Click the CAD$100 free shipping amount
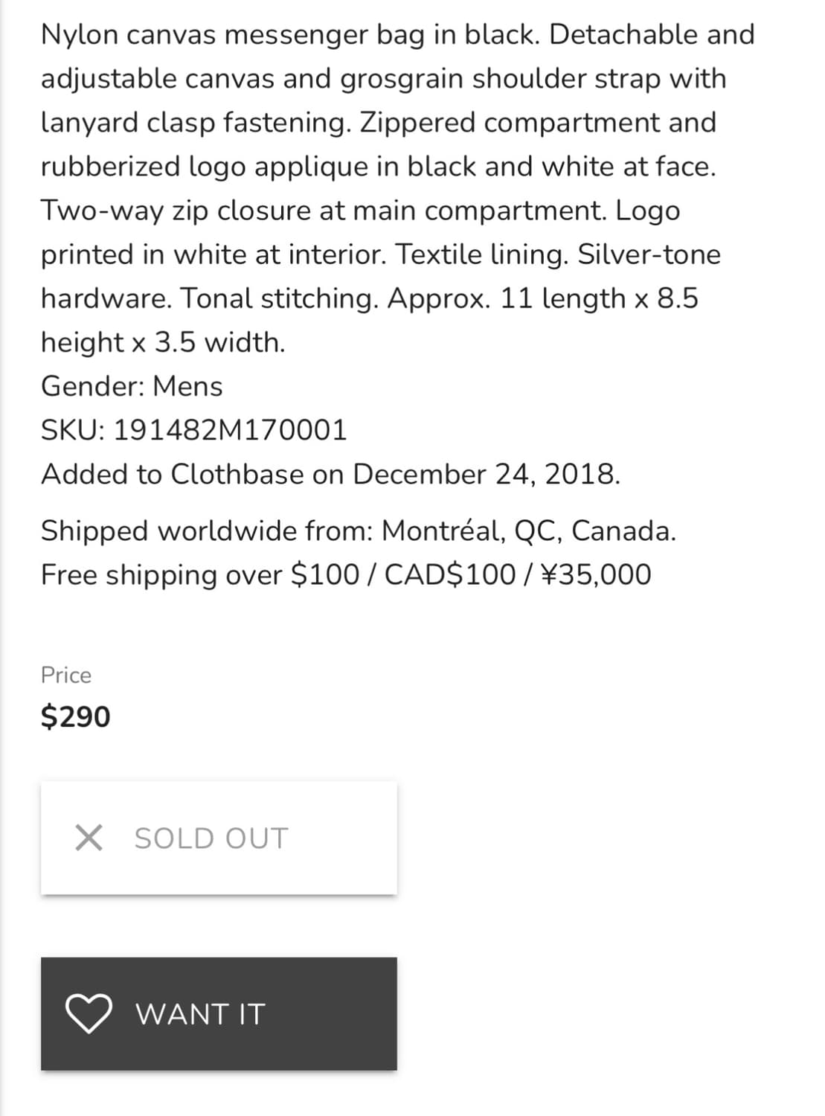The image size is (825, 1116). (x=449, y=574)
